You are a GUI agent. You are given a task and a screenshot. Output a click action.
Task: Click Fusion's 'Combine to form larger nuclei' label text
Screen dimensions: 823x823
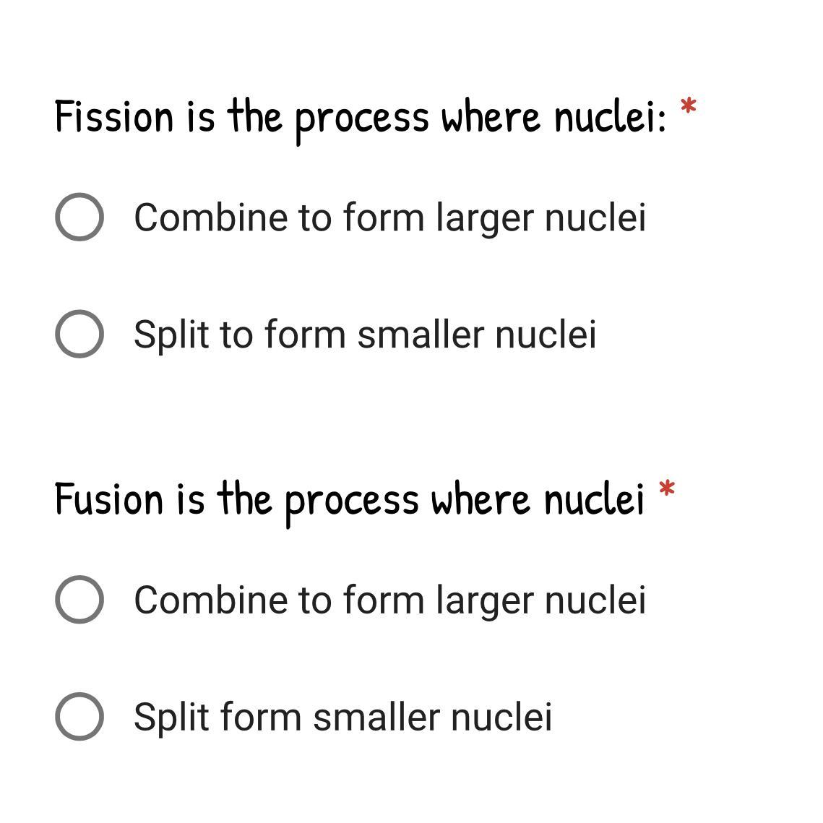click(390, 600)
